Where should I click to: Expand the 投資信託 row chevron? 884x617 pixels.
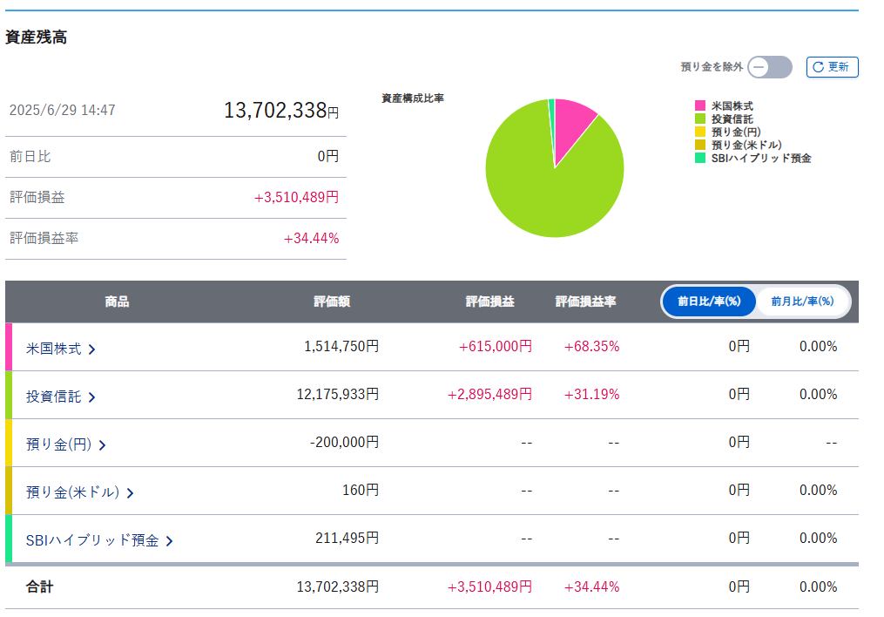[x=92, y=397]
